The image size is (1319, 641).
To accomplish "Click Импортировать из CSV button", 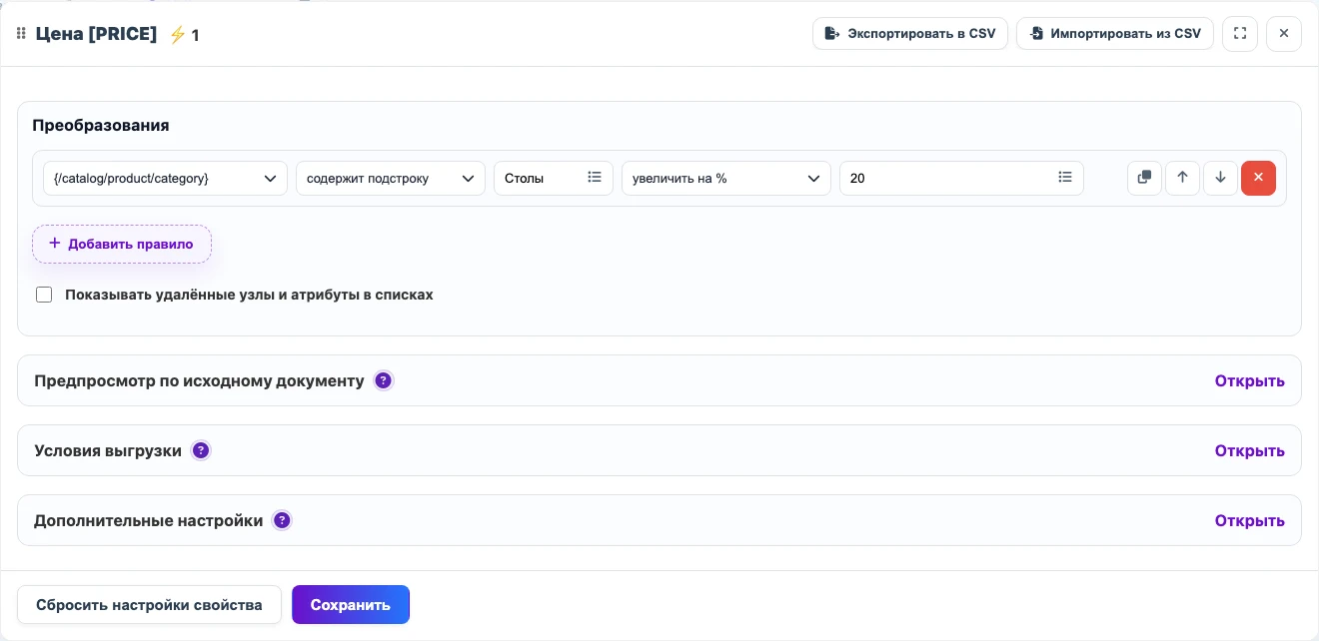I will click(1115, 33).
